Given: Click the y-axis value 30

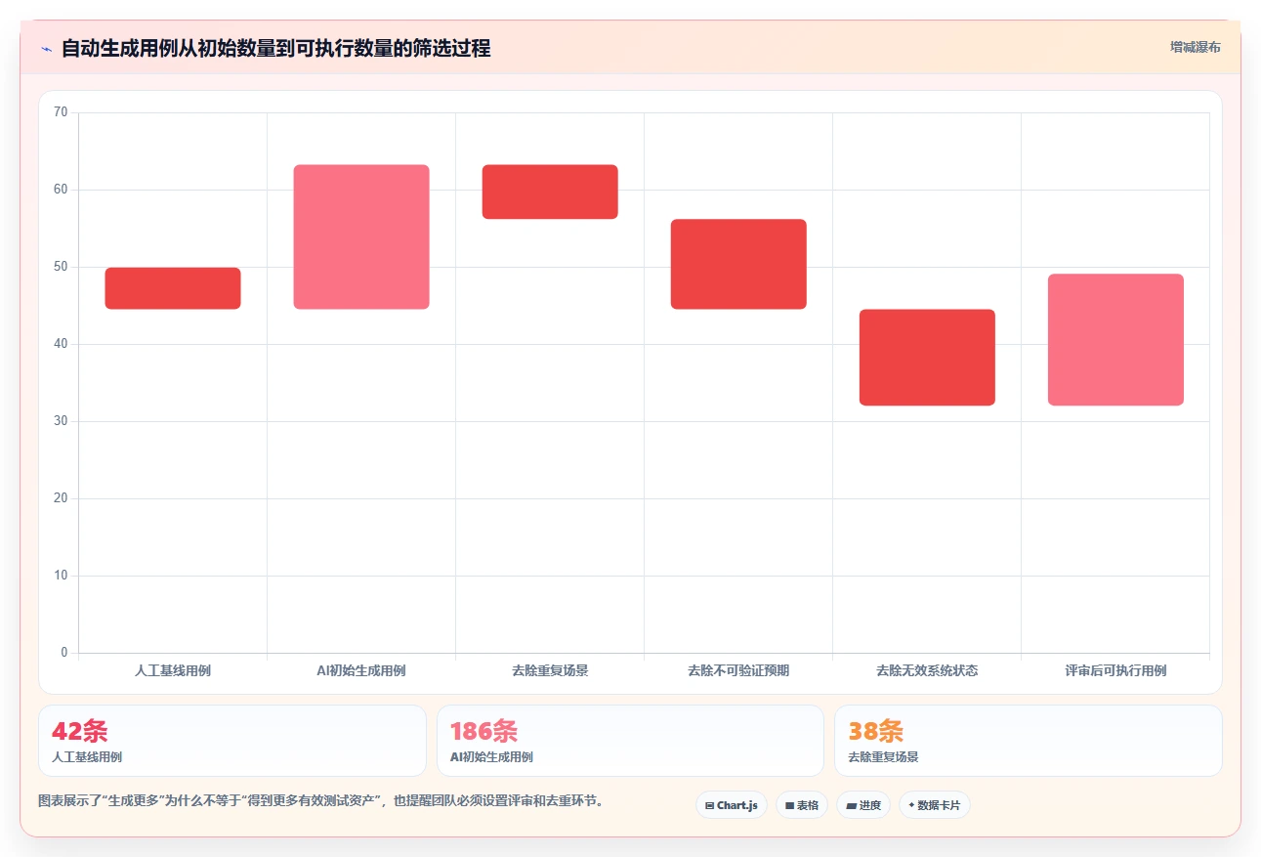Looking at the screenshot, I should point(61,421).
